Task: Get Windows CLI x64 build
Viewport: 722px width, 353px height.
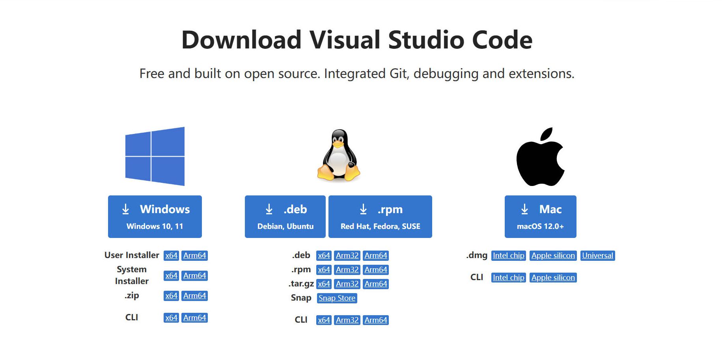Action: click(172, 318)
